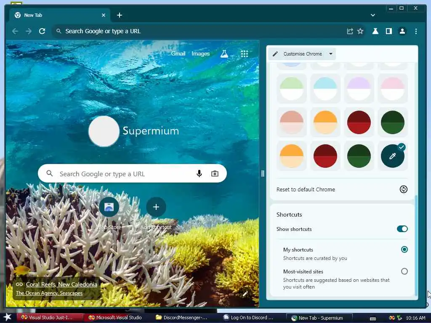Toggle the side panel icon in toolbar

click(x=388, y=31)
